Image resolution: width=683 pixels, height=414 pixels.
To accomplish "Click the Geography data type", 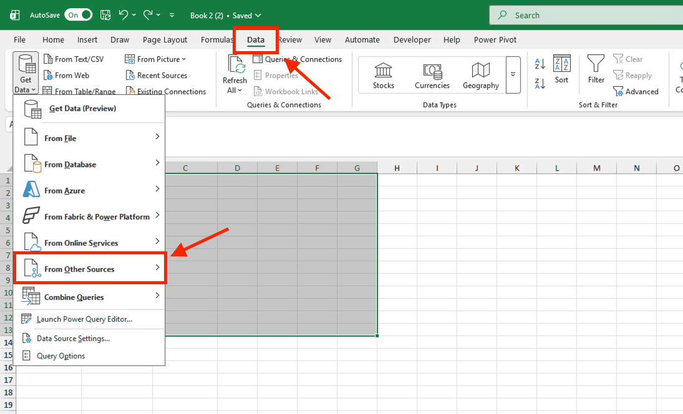I will (481, 75).
